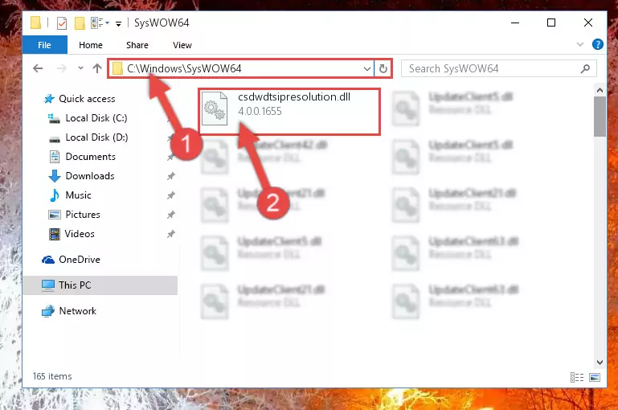618x410 pixels.
Task: Switch to the Home tab
Action: (91, 45)
